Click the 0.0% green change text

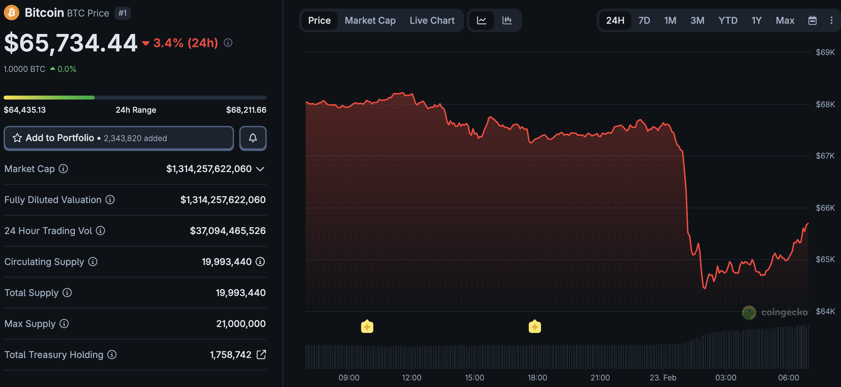[67, 69]
